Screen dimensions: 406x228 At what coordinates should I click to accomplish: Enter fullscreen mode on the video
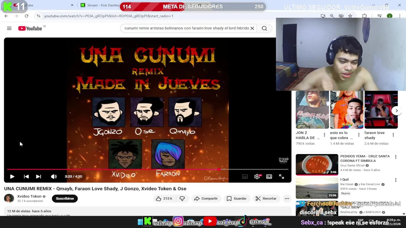(281, 176)
